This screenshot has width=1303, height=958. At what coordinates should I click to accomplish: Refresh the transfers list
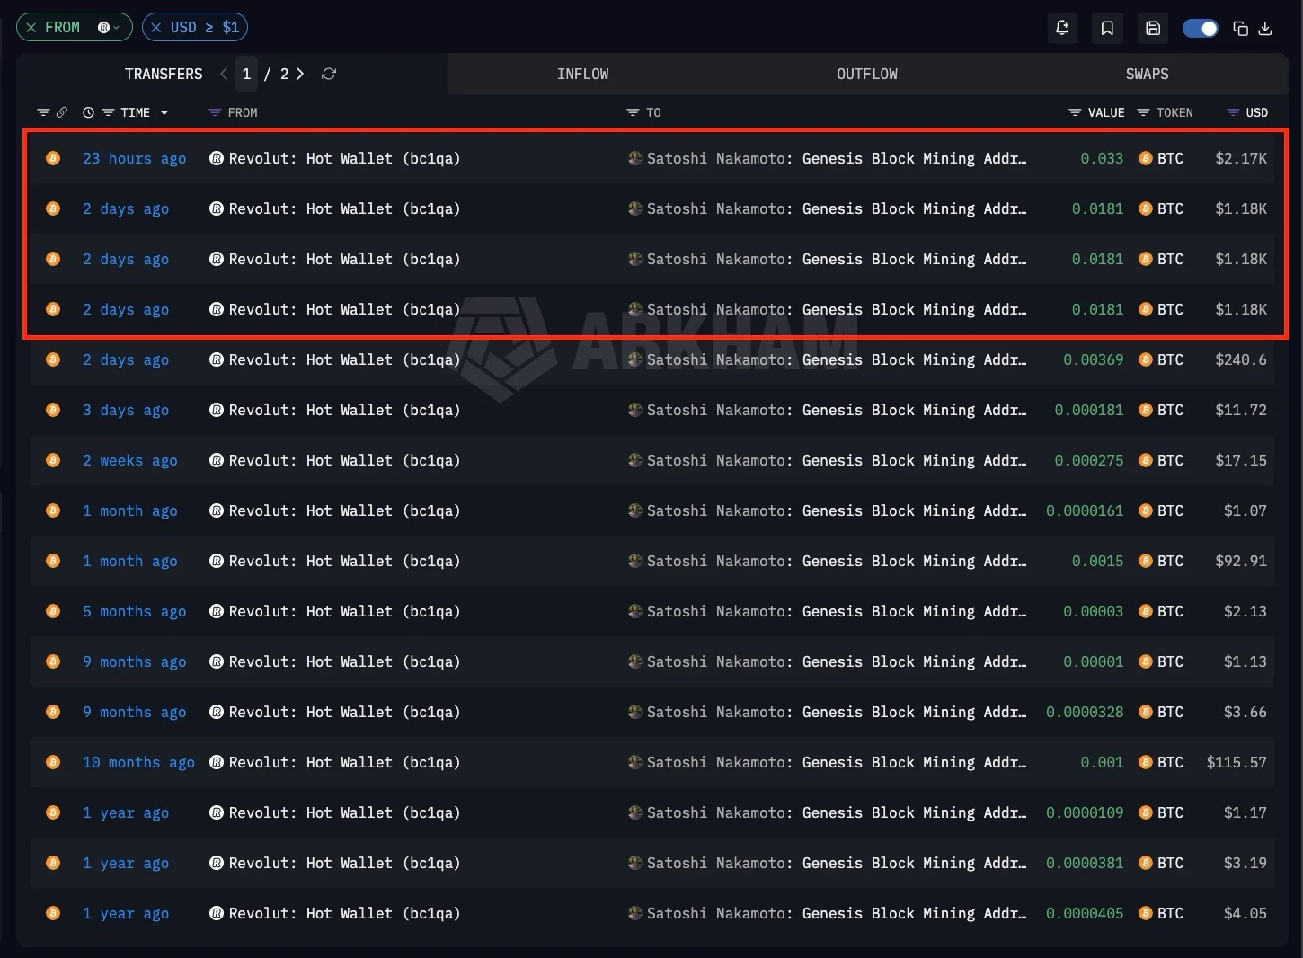329,74
